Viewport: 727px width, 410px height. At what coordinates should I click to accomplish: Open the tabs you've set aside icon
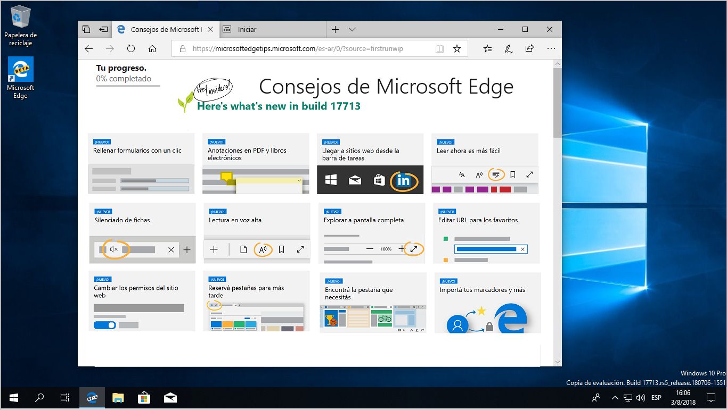pyautogui.click(x=86, y=29)
